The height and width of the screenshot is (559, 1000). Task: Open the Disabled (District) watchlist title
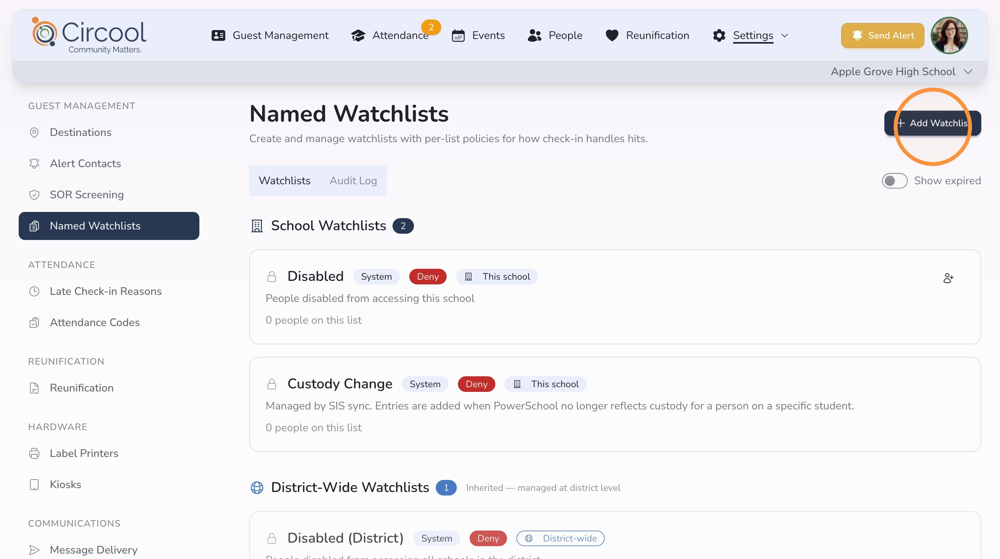pyautogui.click(x=345, y=538)
